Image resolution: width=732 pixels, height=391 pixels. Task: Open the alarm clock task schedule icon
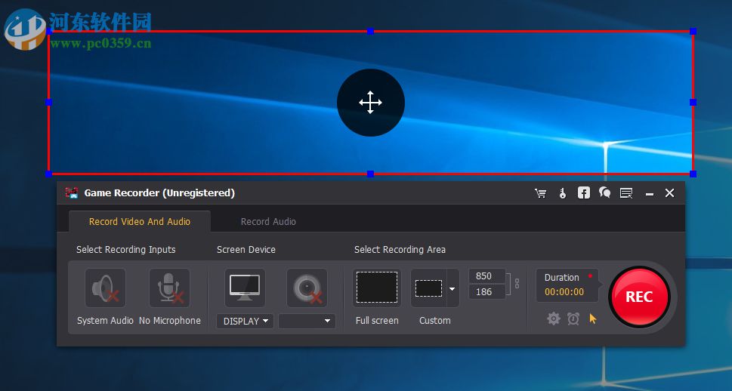573,319
